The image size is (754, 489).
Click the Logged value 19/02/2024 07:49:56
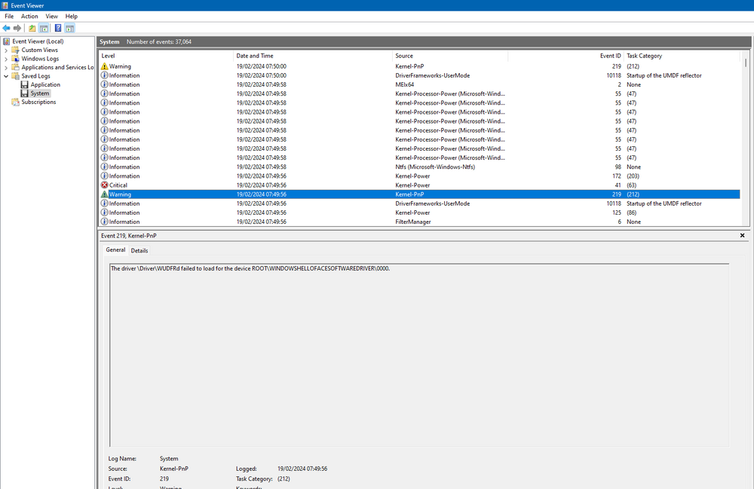302,469
